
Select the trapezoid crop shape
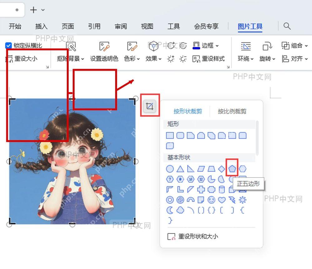211,169
